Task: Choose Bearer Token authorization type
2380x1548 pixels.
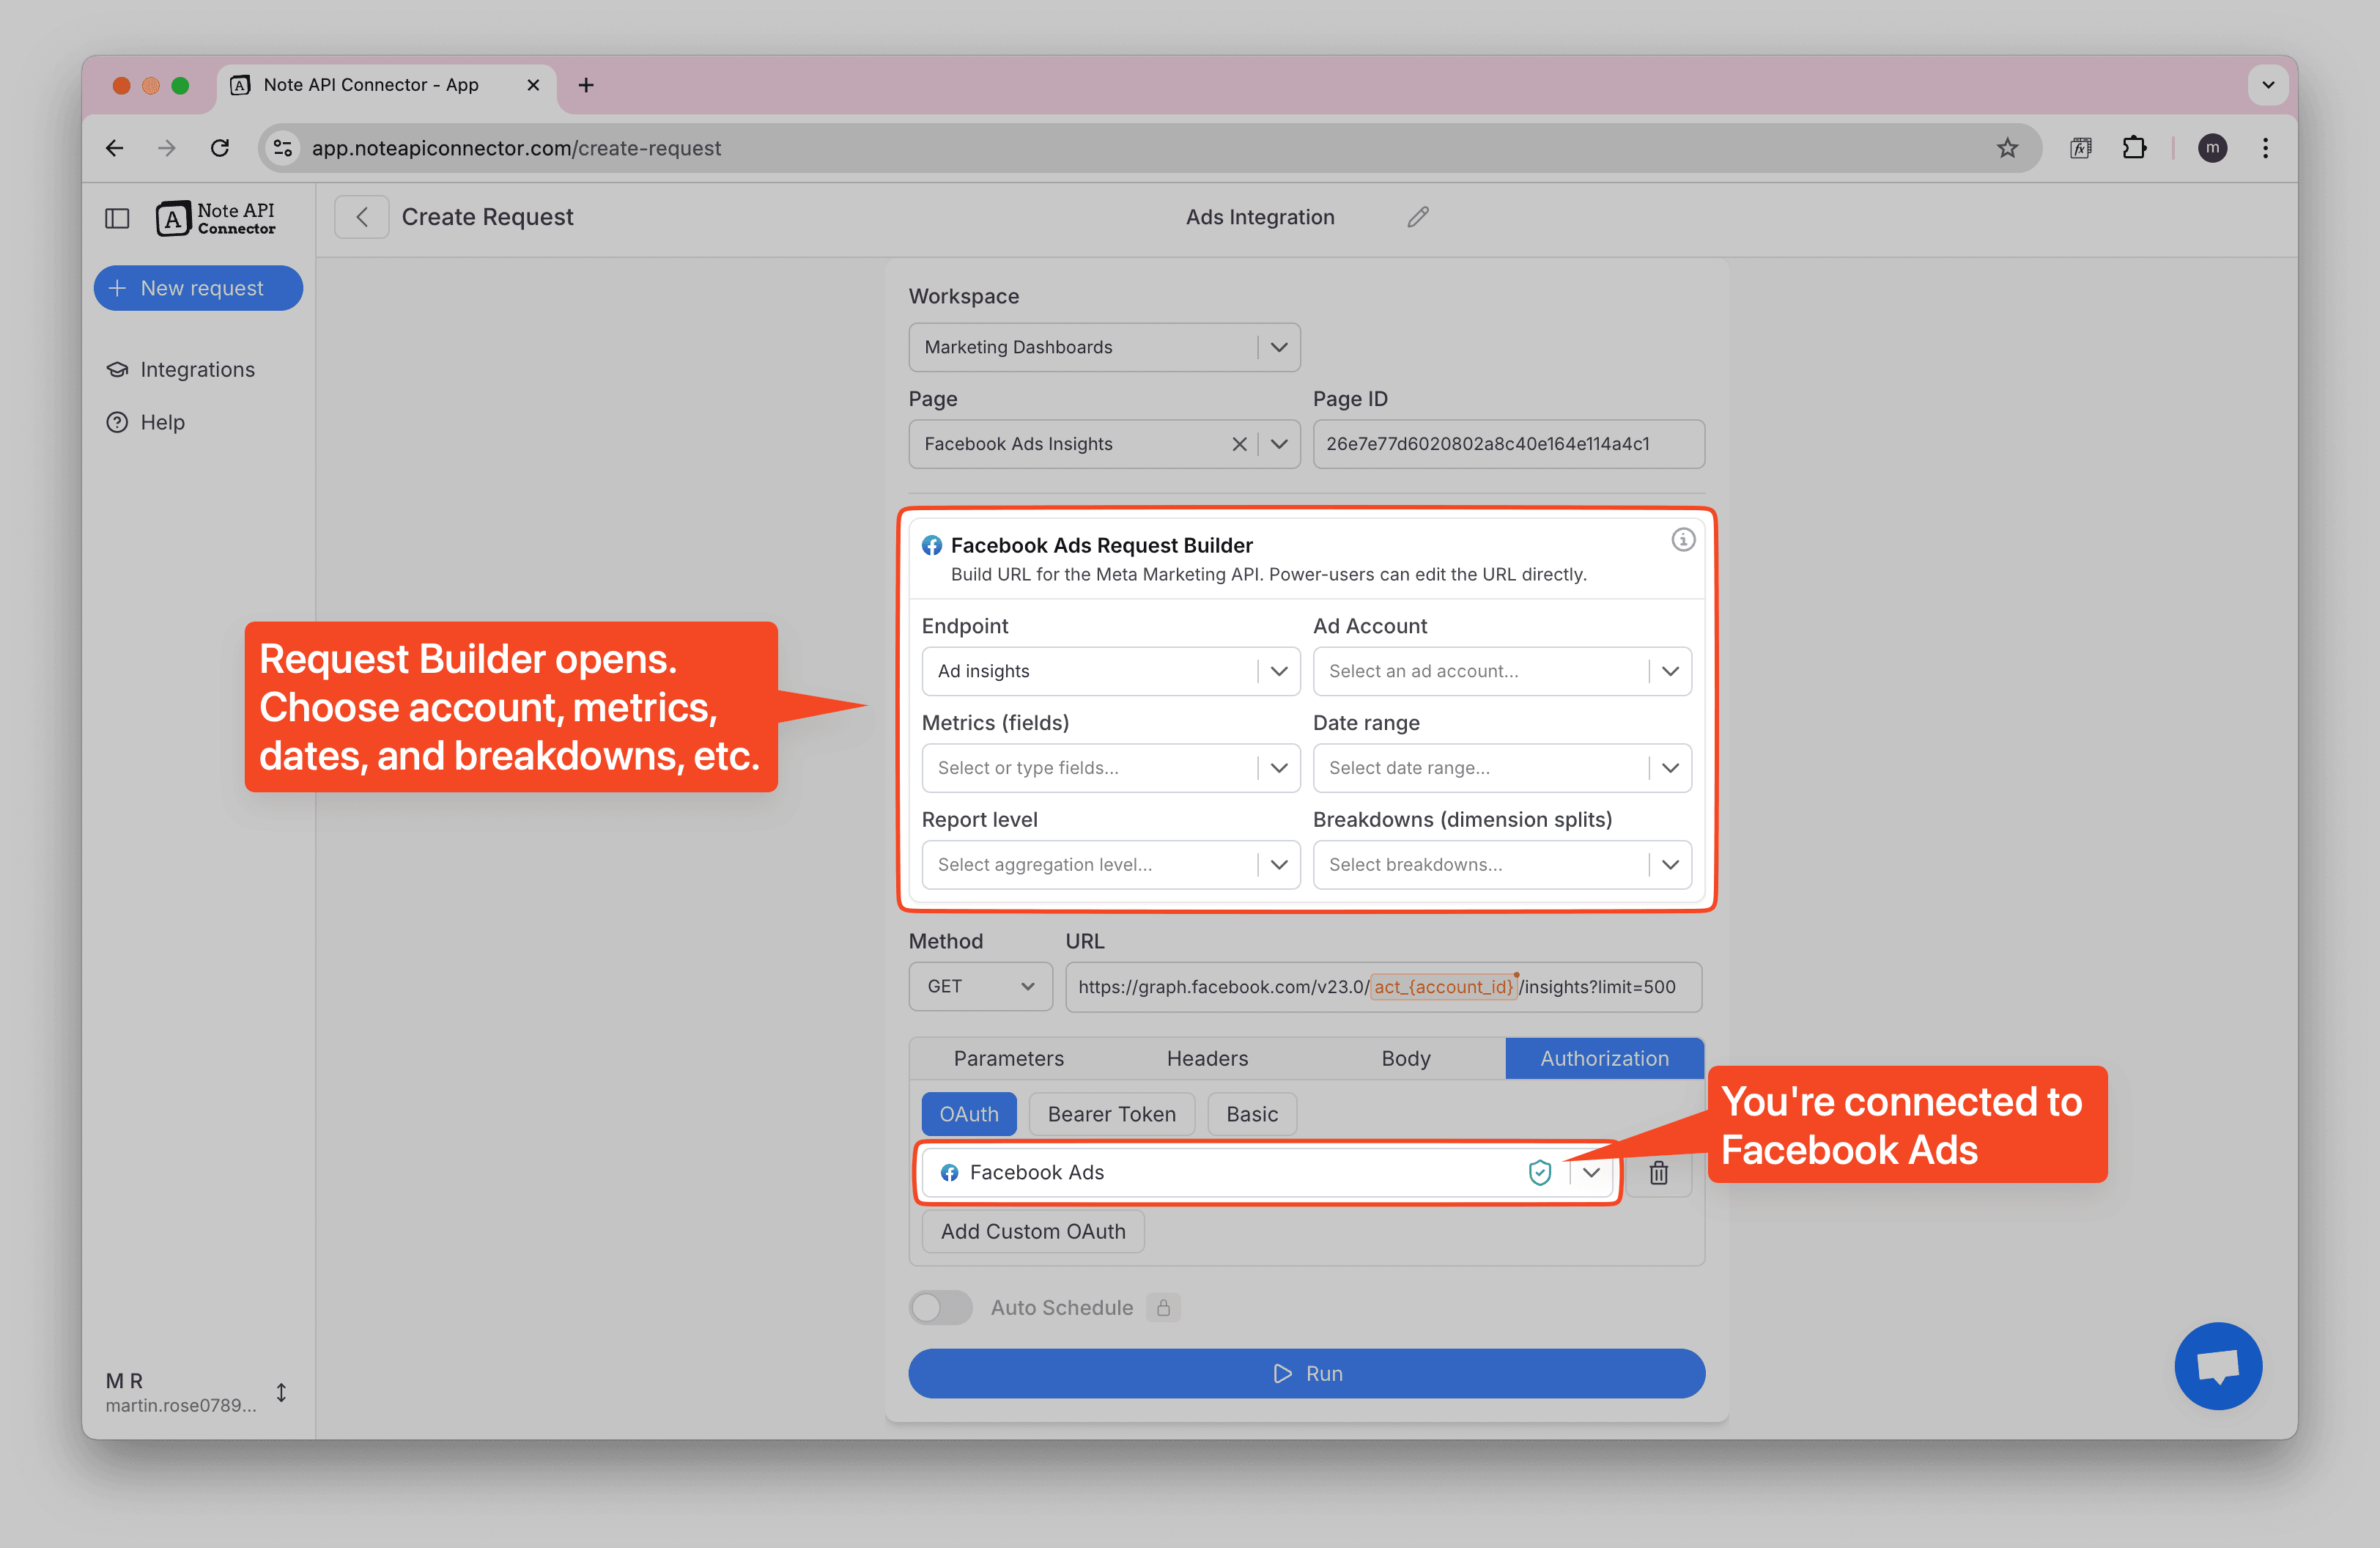Action: tap(1111, 1114)
